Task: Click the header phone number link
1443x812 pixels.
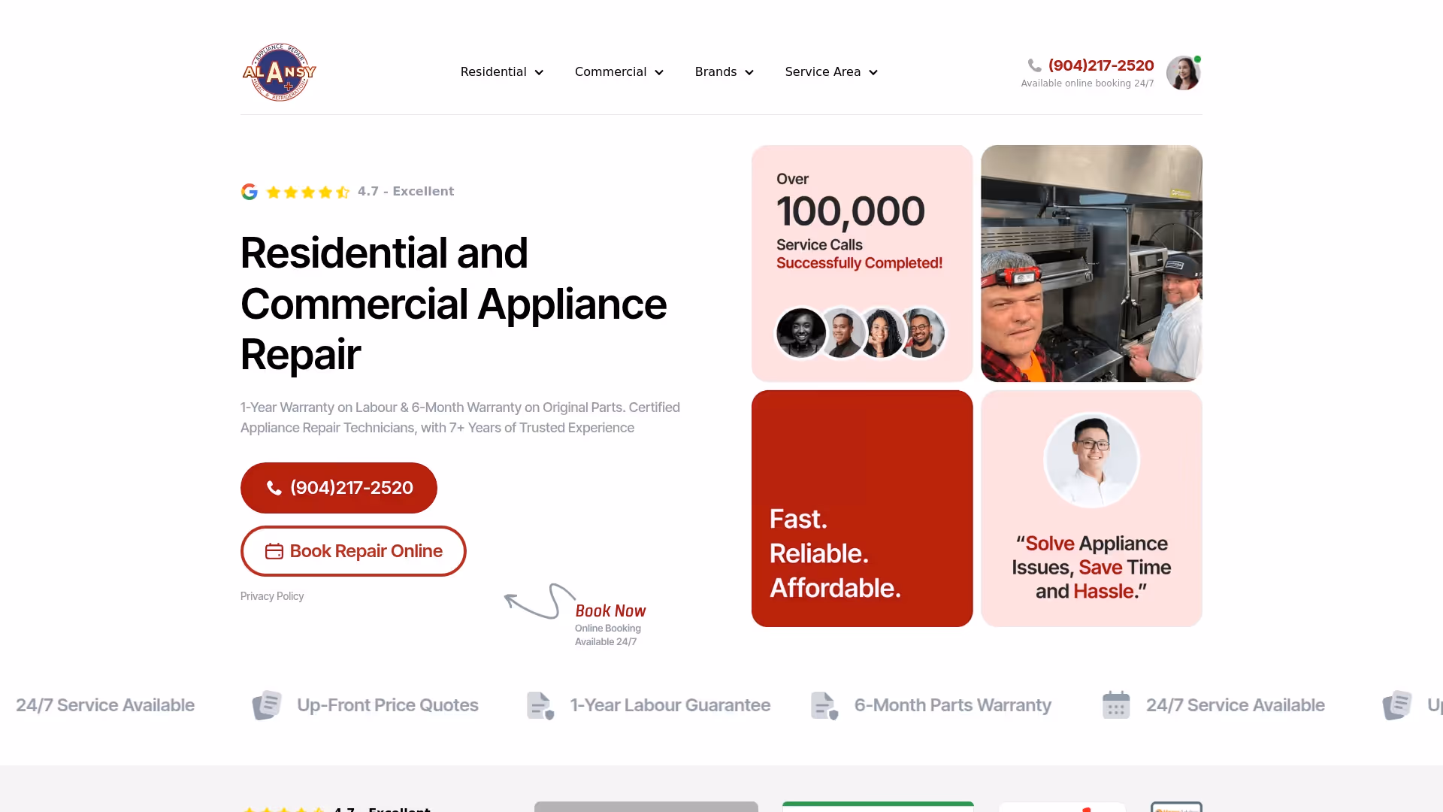Action: click(1101, 65)
